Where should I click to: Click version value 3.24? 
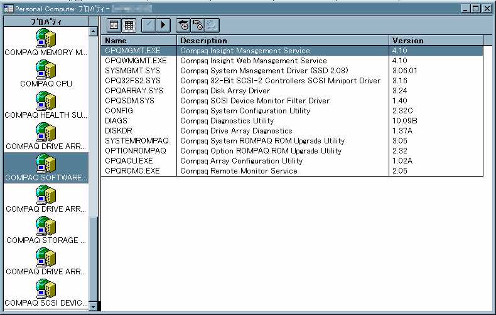click(399, 91)
